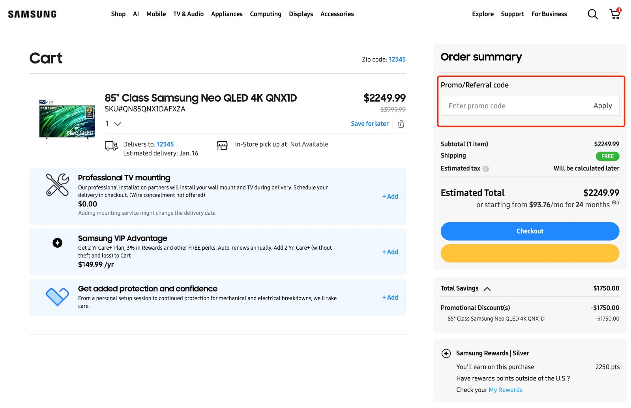The height and width of the screenshot is (408, 631).
Task: Open the Shop menu
Action: (118, 14)
